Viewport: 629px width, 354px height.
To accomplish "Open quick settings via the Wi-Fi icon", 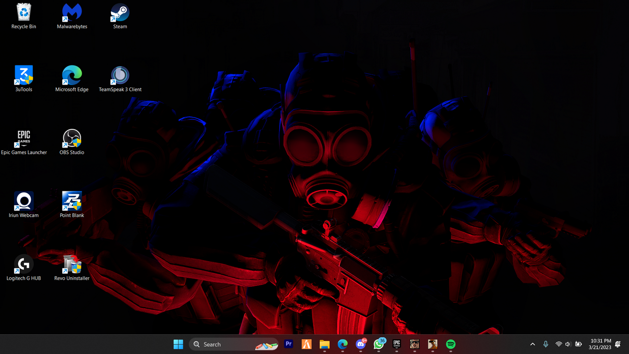I will (559, 344).
